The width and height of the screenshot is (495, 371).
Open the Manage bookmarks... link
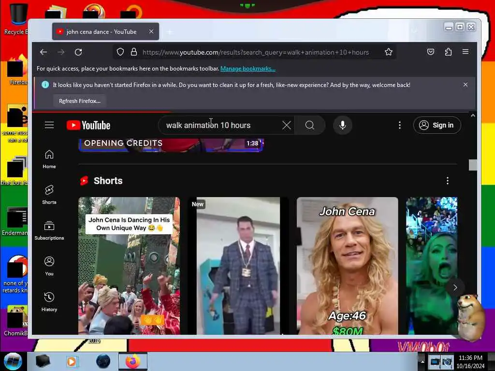coord(248,69)
